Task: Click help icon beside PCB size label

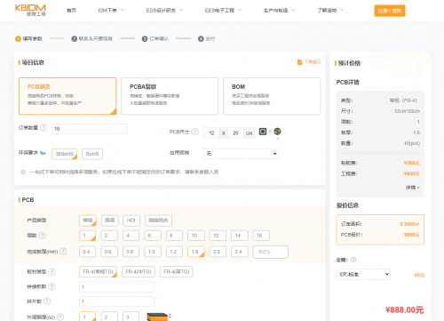Action: tap(194, 132)
